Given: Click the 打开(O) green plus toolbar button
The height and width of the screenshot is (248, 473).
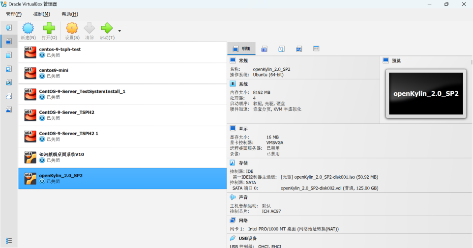Looking at the screenshot, I should (x=49, y=31).
